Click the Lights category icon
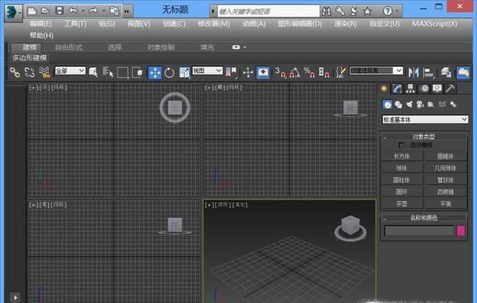Image resolution: width=477 pixels, height=303 pixels. coord(409,104)
